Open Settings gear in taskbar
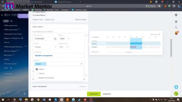Screen dimensions: 182x102 click(x=15, y=99)
